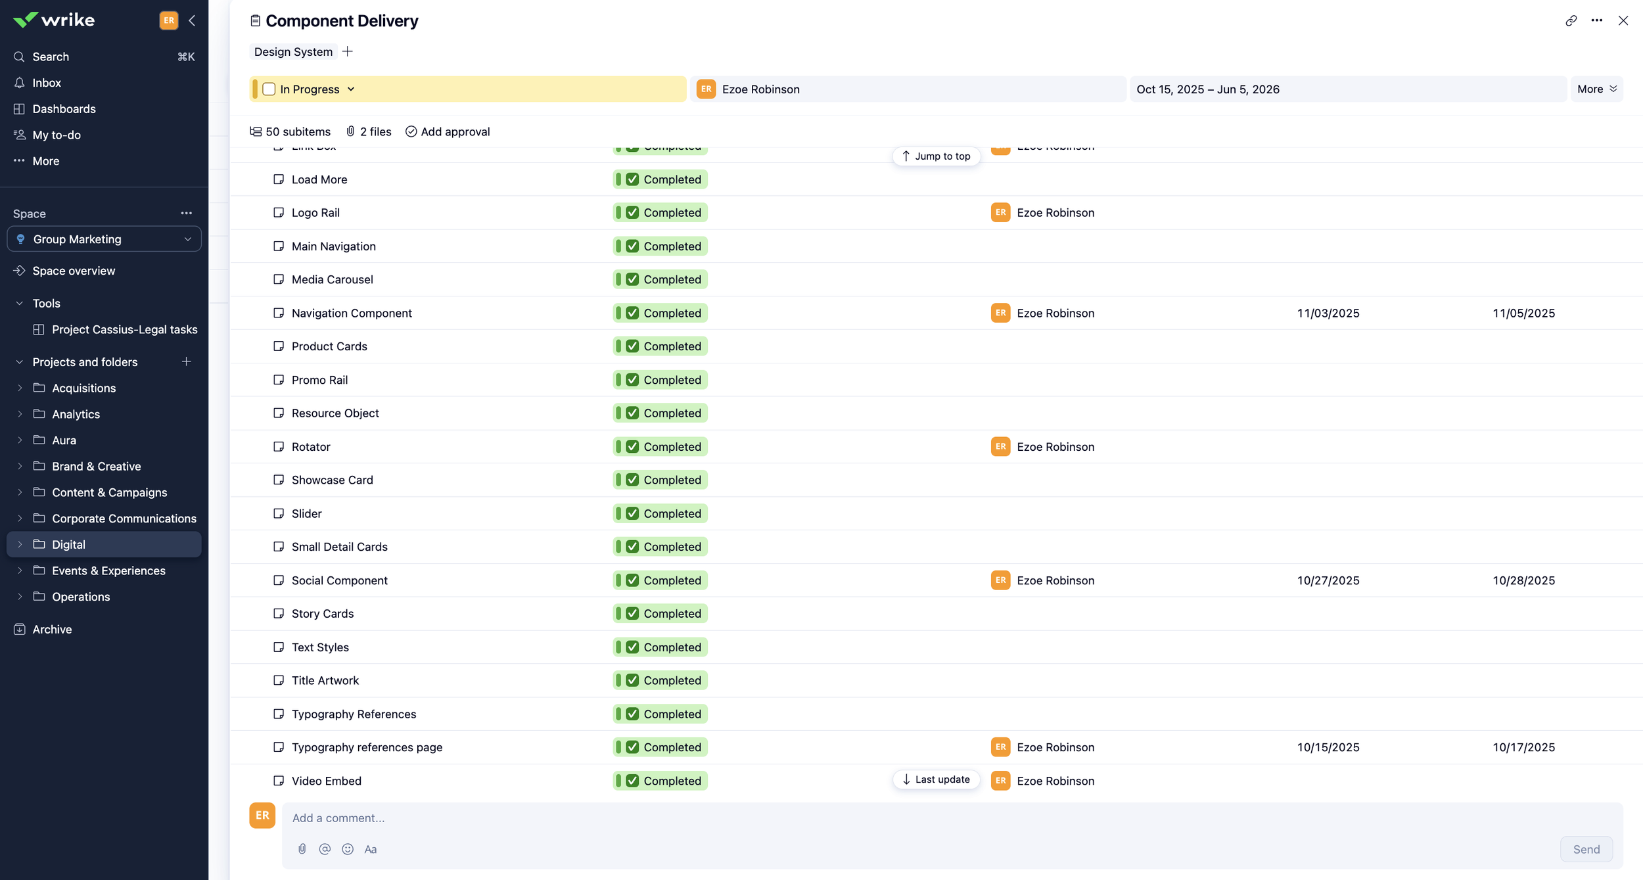Open the three-dot task options menu
Viewport: 1643px width, 880px height.
tap(1596, 20)
